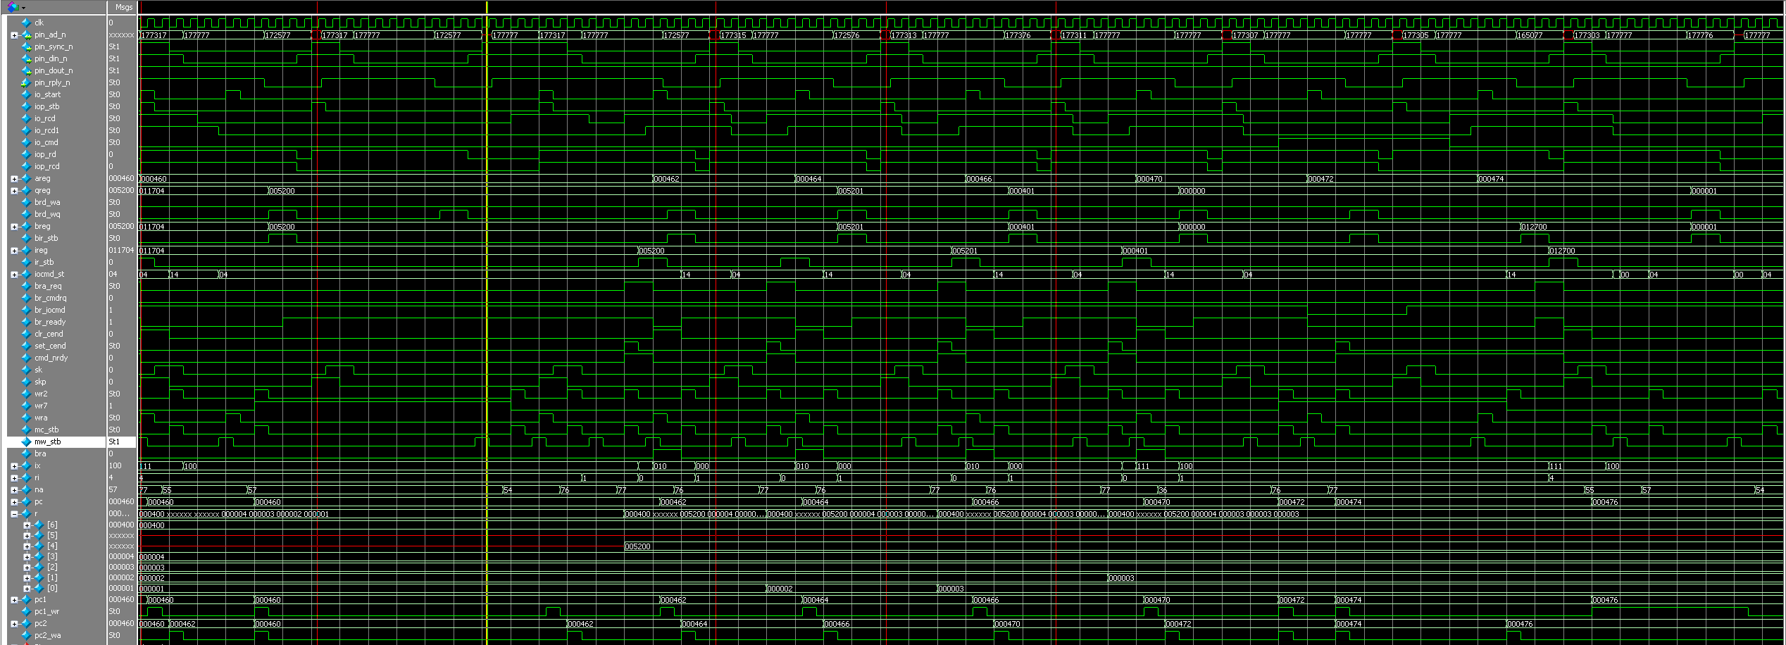Click the pin_sync_n signal icon
This screenshot has width=1786, height=645.
click(27, 46)
